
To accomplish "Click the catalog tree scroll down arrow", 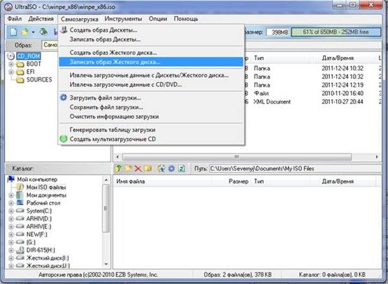I will (106, 264).
